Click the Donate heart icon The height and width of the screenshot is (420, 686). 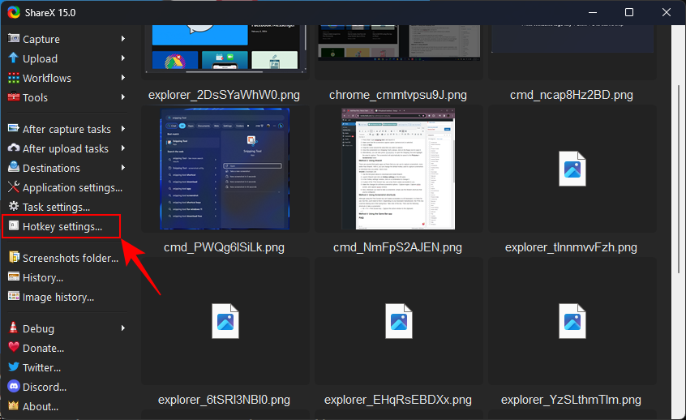pos(14,347)
